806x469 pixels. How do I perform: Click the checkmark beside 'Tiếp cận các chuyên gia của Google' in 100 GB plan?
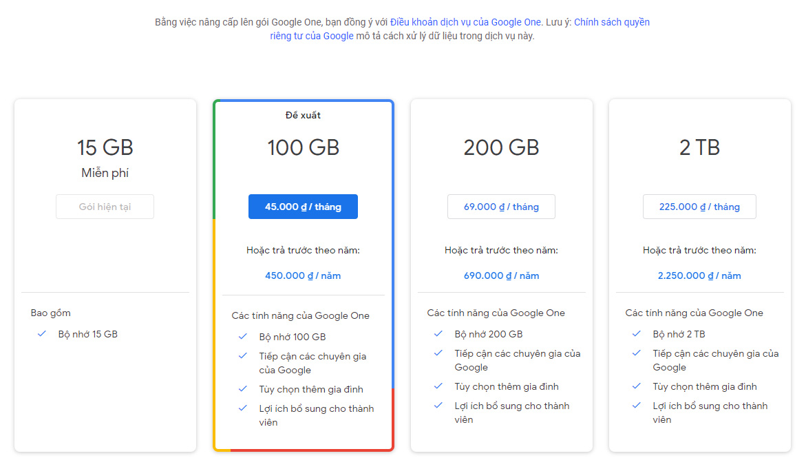tap(242, 356)
